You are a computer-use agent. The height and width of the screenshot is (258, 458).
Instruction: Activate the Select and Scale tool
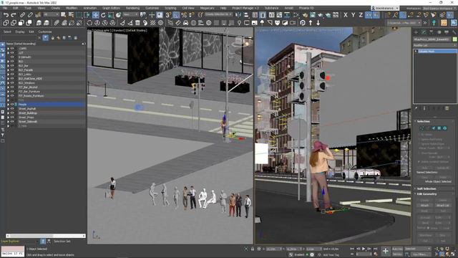[x=111, y=15]
